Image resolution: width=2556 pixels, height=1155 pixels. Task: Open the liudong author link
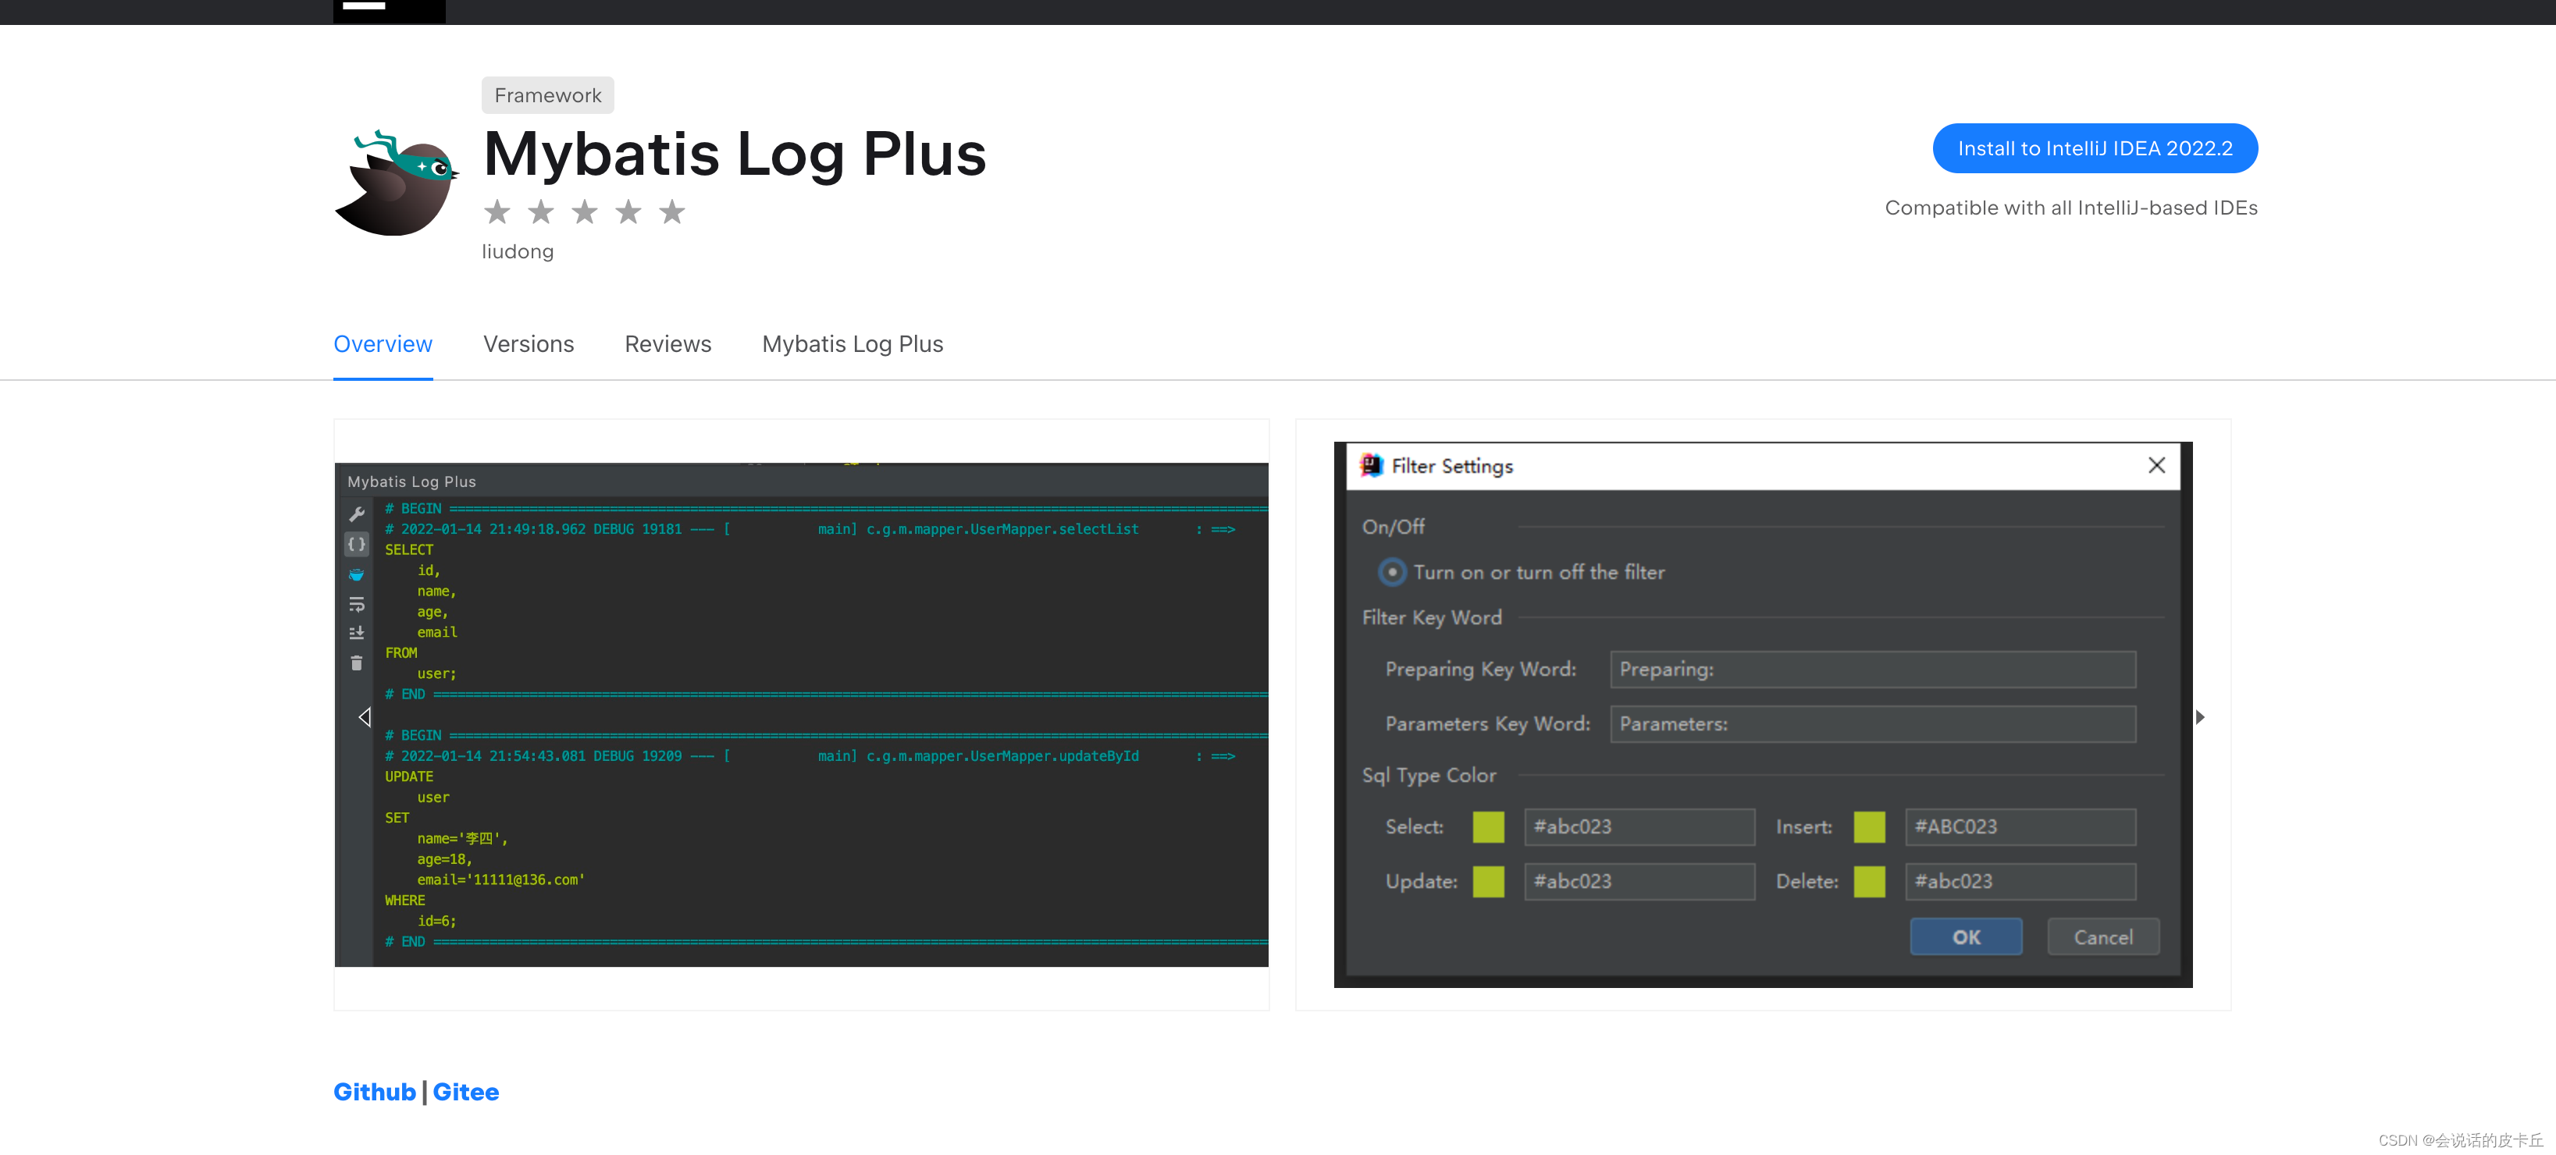pos(518,252)
